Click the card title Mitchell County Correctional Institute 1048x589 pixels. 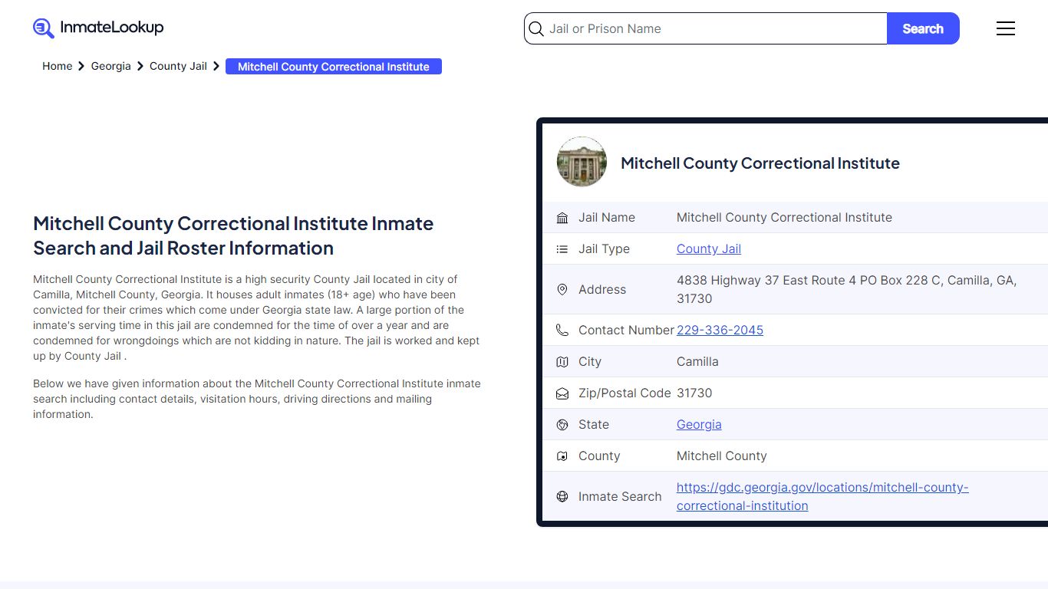760,163
